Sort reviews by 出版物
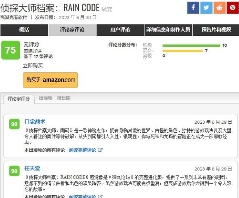Image resolution: width=239 pixels, height=198 pixels. click(x=46, y=98)
